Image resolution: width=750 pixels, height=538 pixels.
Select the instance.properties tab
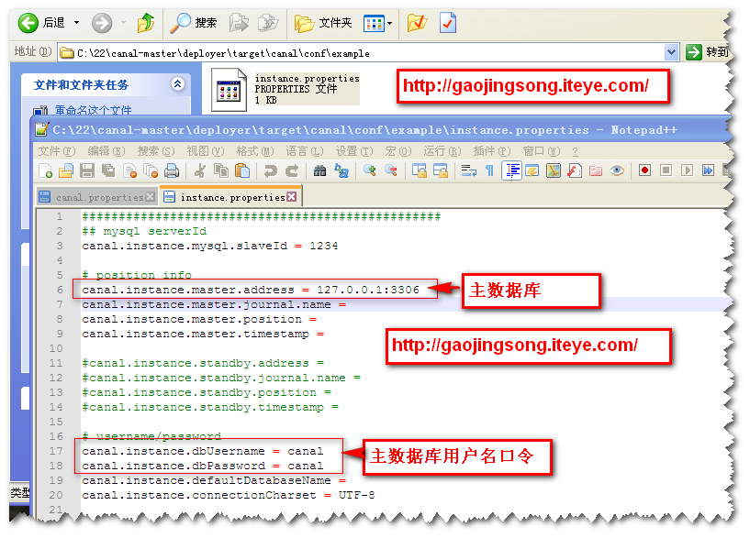coord(232,197)
